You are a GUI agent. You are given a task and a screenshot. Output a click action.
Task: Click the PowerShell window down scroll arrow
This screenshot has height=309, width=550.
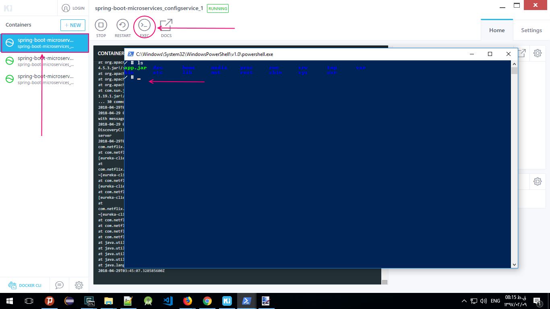point(514,264)
